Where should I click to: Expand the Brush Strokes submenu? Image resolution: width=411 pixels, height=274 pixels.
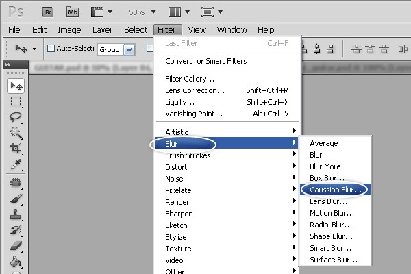pos(227,155)
